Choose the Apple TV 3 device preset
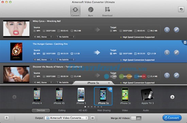187x123 pixels. coord(148,96)
